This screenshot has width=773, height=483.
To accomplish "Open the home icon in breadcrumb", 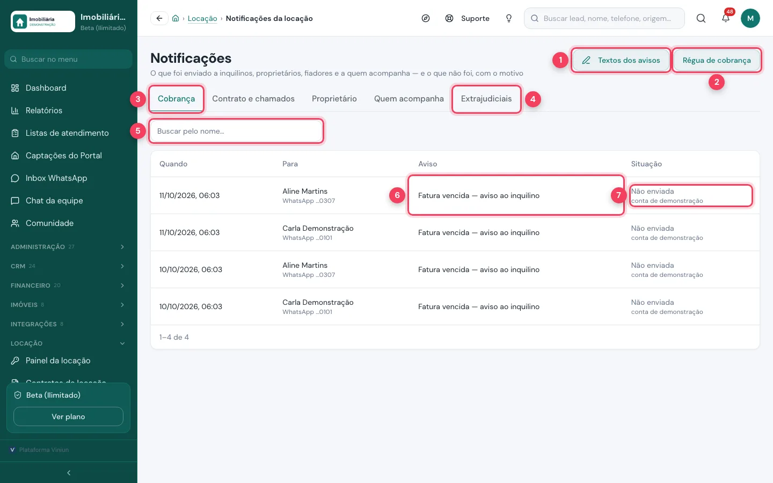I will tap(176, 18).
